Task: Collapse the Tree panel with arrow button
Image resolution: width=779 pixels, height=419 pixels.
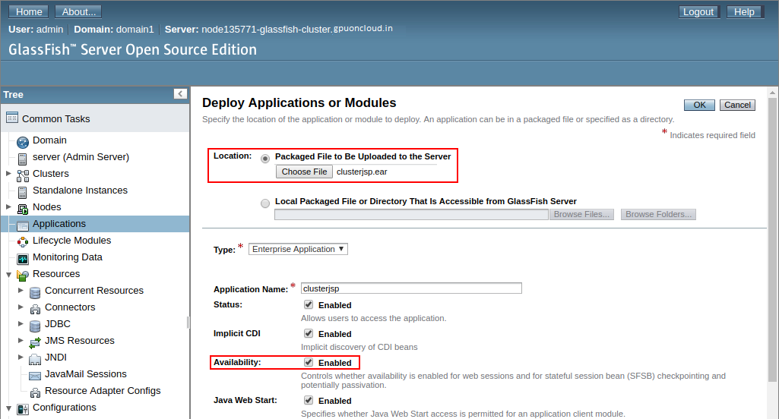Action: pos(180,94)
